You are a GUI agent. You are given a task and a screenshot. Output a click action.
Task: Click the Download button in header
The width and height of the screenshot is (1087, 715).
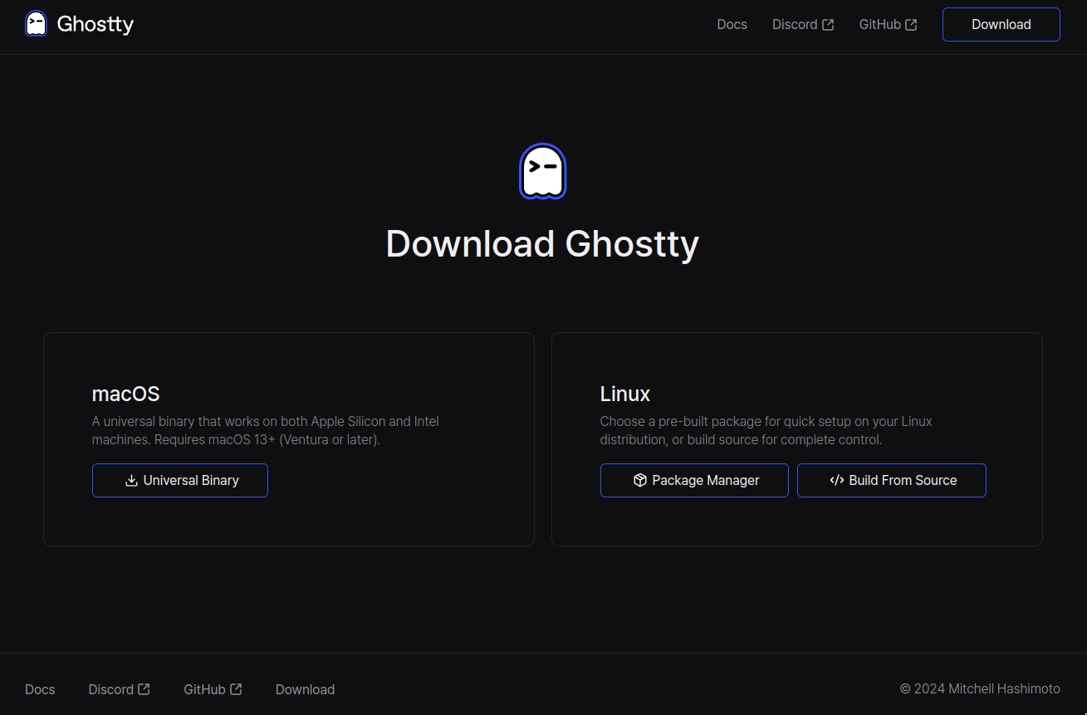[1001, 24]
